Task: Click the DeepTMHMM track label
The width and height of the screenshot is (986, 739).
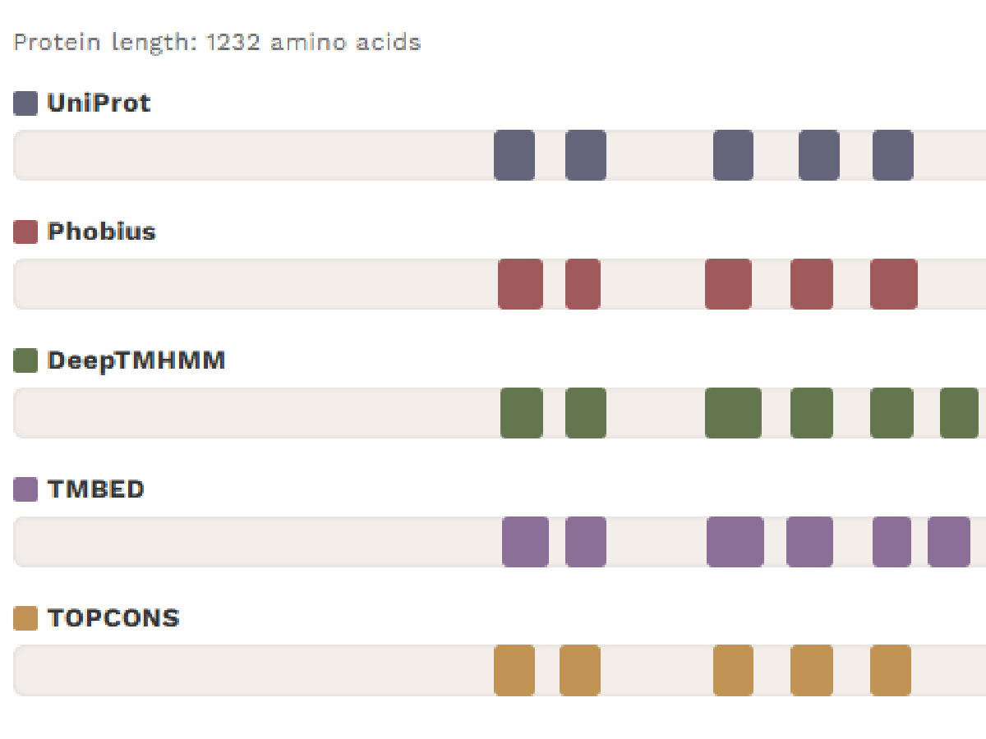Action: point(136,360)
